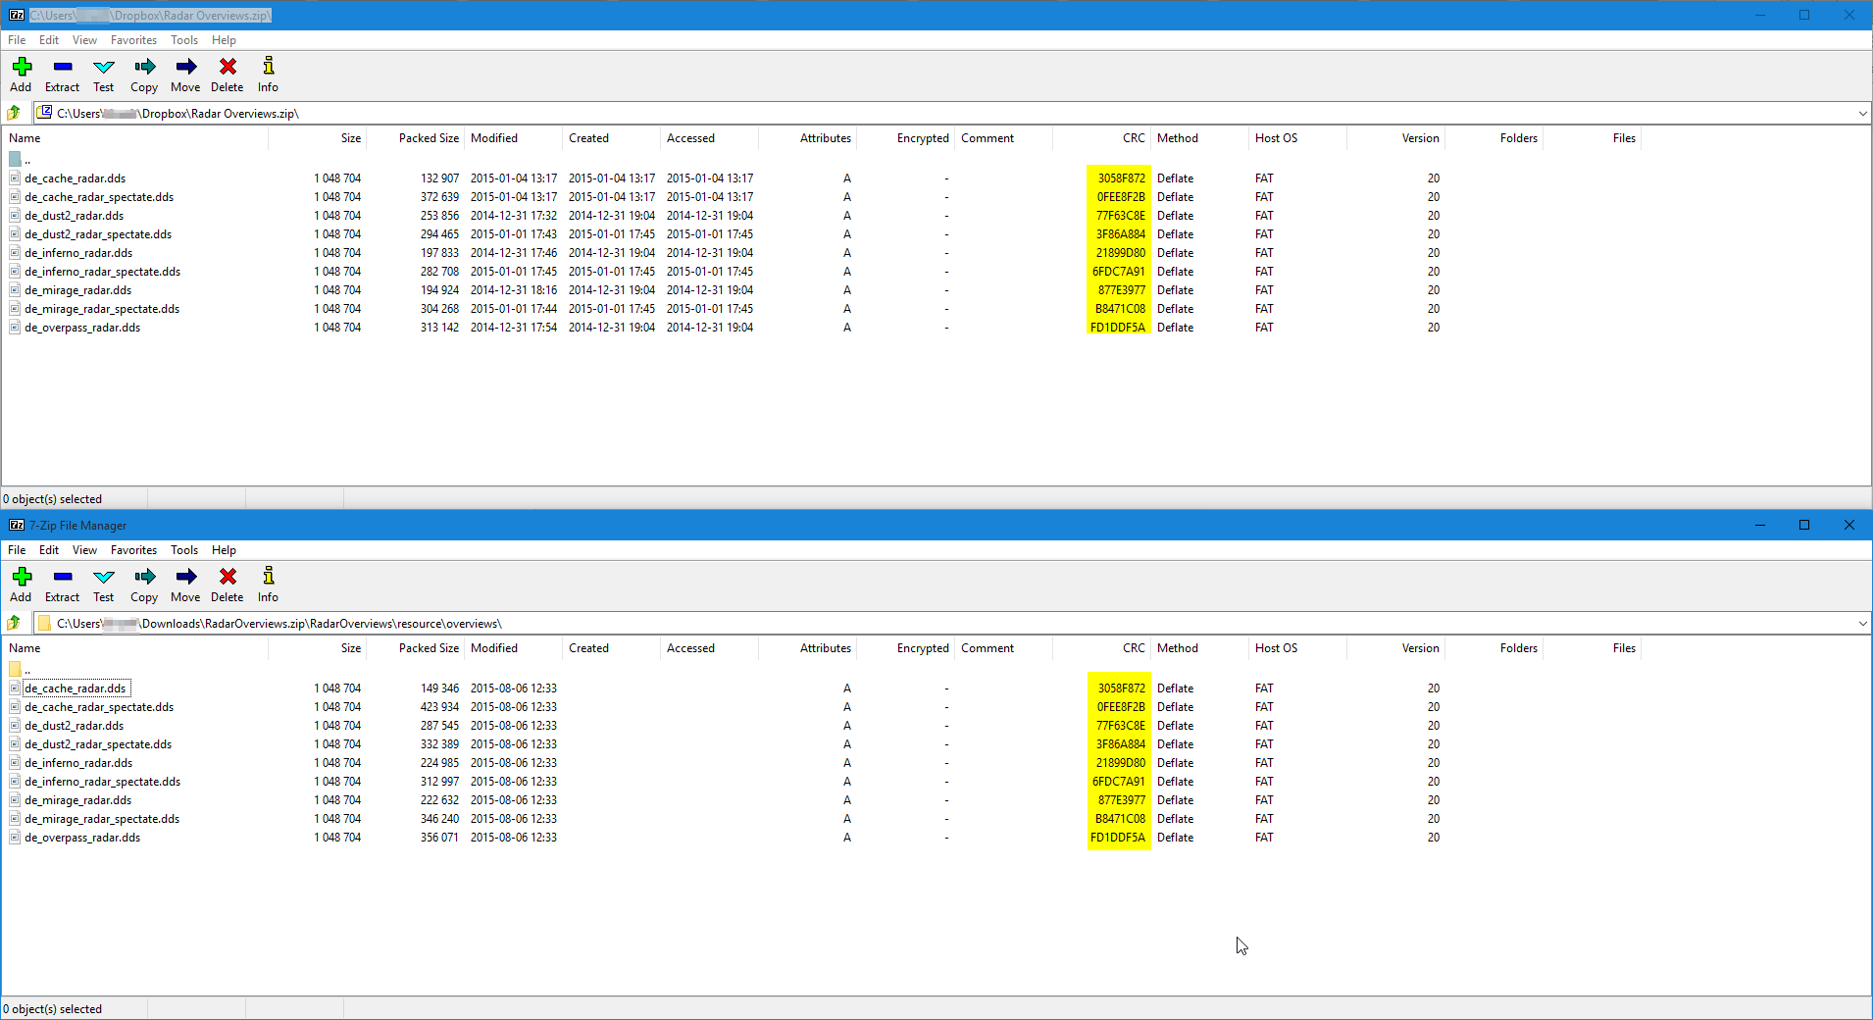
Task: Click Move icon in bottom window toolbar
Action: (186, 577)
